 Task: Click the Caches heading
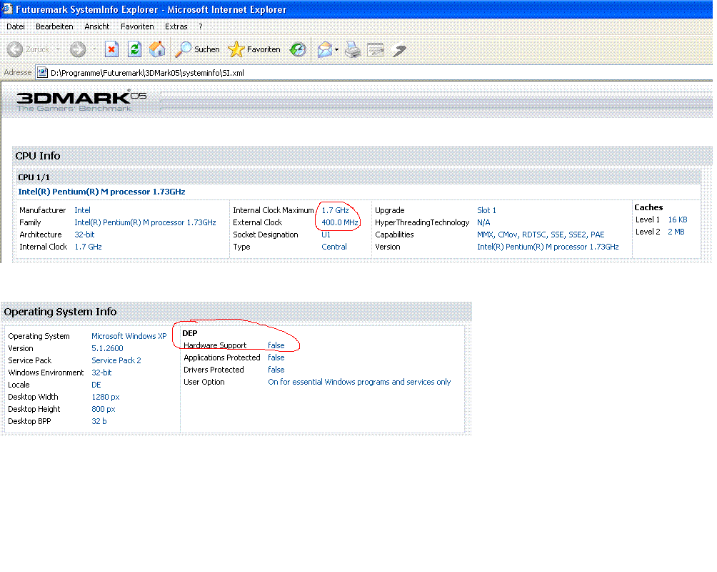pos(648,207)
